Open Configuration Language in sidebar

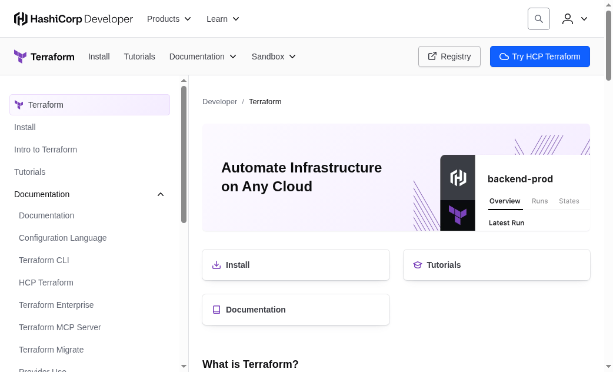(x=62, y=238)
